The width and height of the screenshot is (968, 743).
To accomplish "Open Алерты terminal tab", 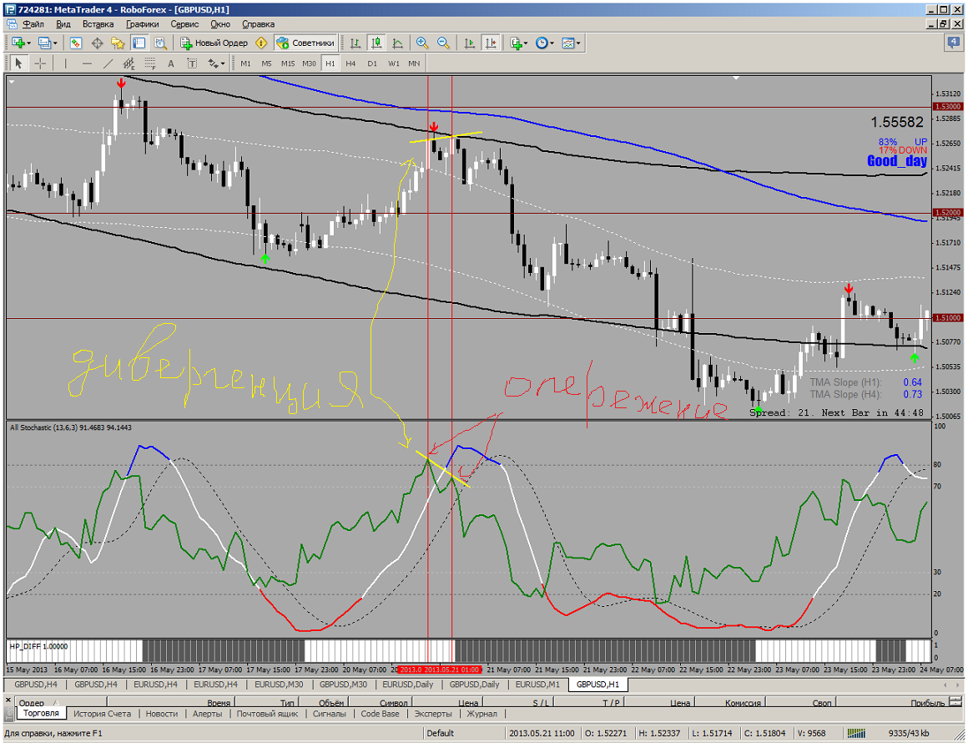I will pyautogui.click(x=208, y=714).
